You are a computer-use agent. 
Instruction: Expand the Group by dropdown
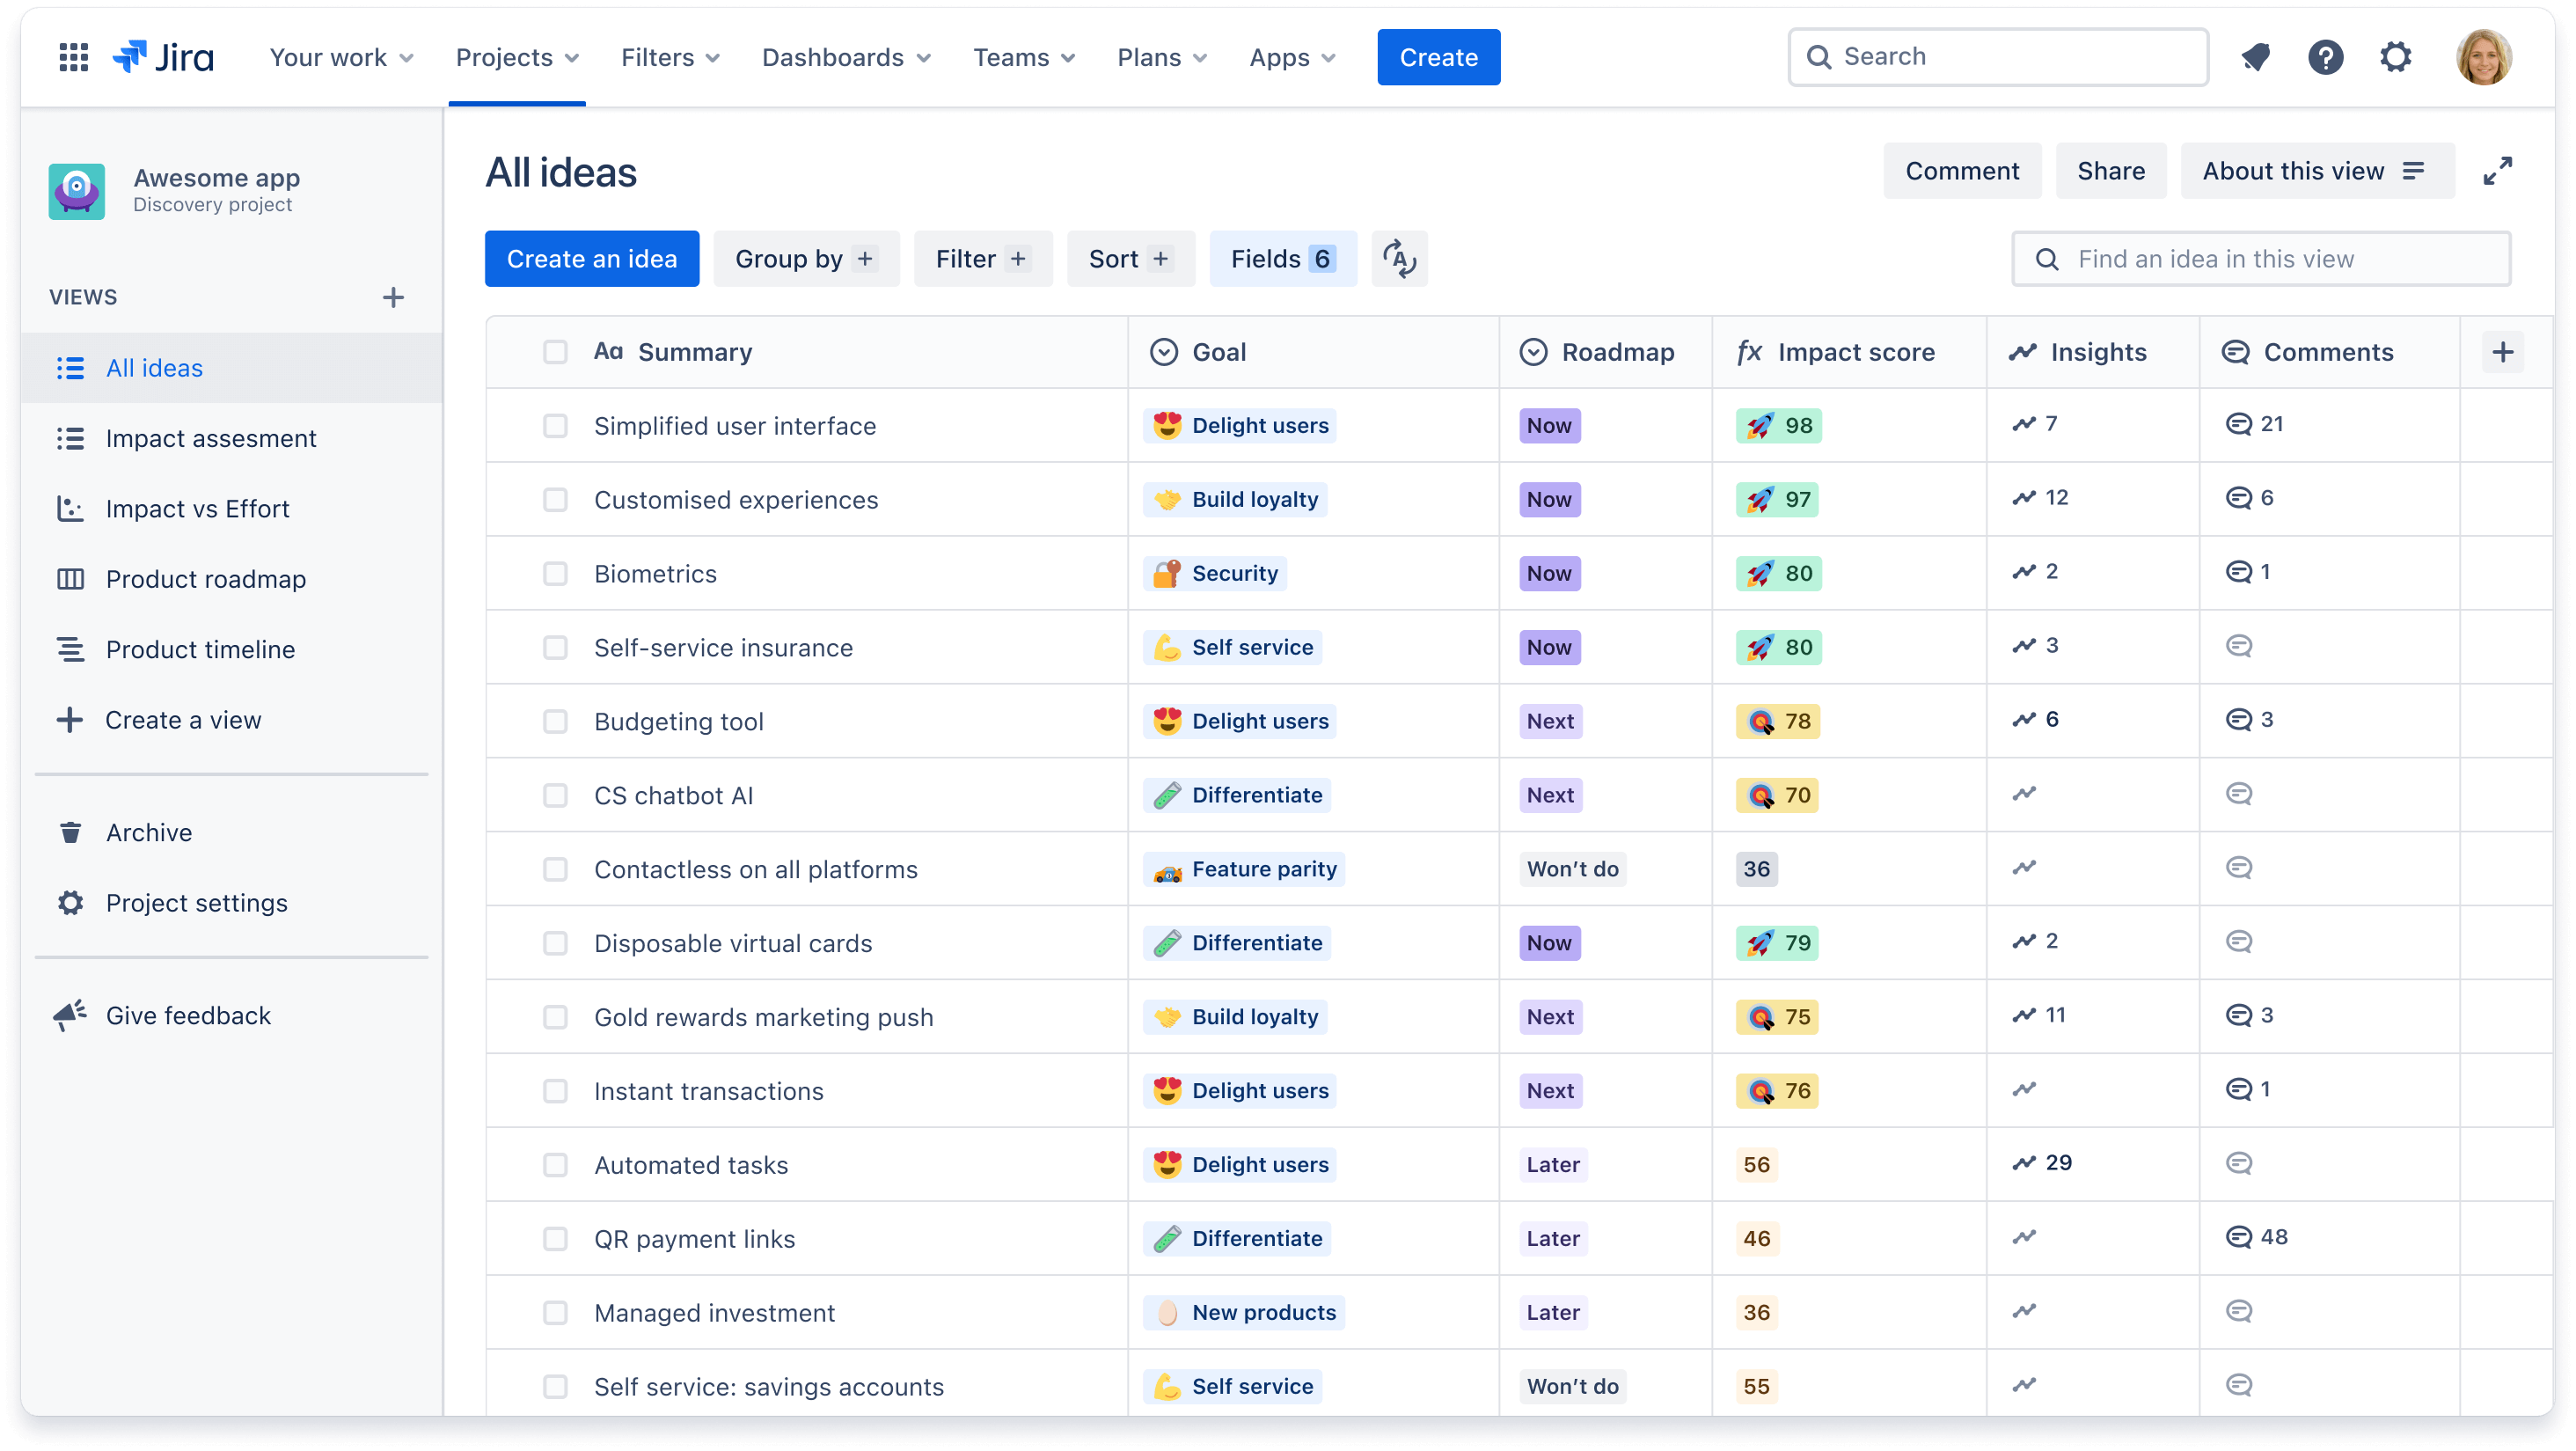[805, 259]
